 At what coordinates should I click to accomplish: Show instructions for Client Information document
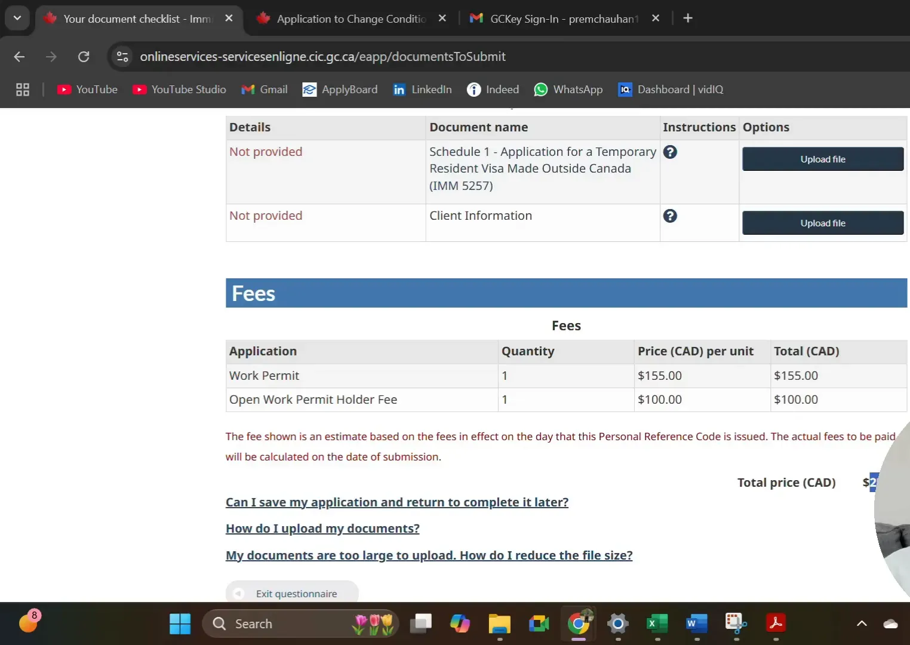(670, 216)
